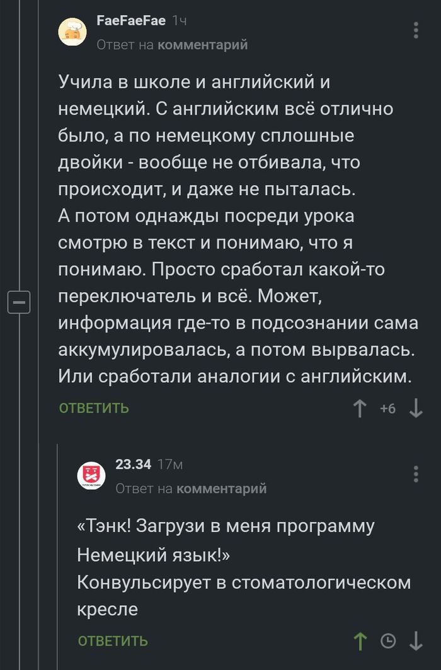Go to parent comment of 23.34's reply
Viewport: 441px width, 670px height.
pos(220,488)
